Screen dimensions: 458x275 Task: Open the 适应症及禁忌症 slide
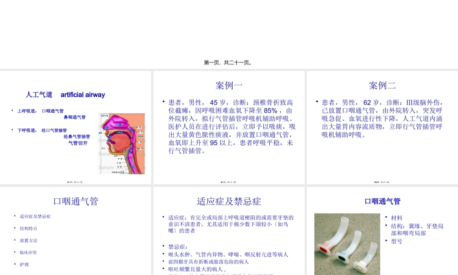pyautogui.click(x=228, y=202)
